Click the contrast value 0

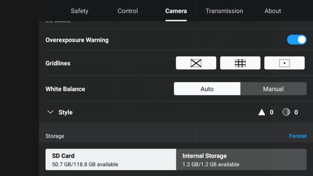[x=296, y=112]
